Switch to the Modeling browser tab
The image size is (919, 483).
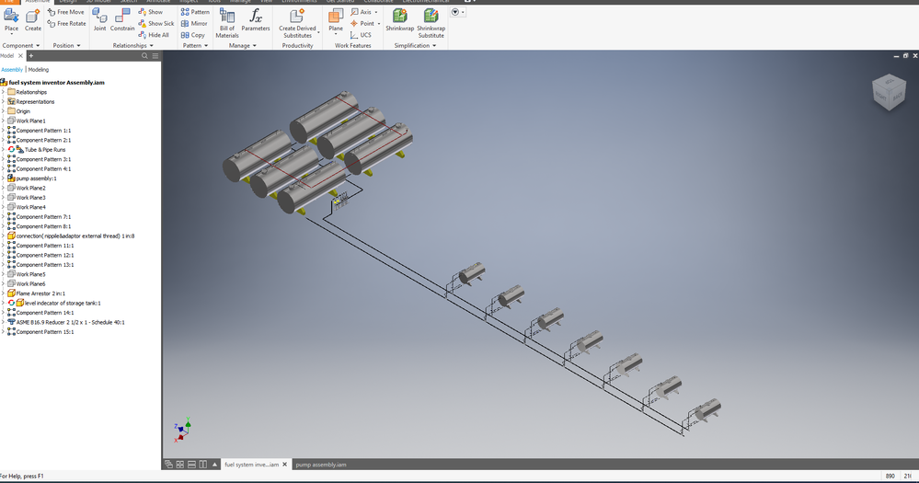pos(39,69)
